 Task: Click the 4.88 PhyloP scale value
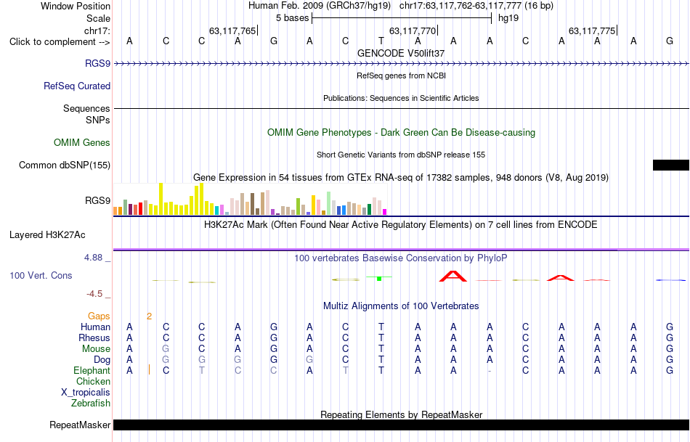tap(93, 257)
